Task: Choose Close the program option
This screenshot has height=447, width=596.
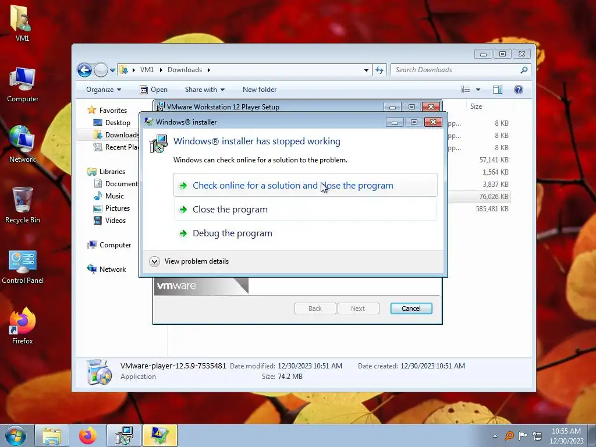Action: 305,209
